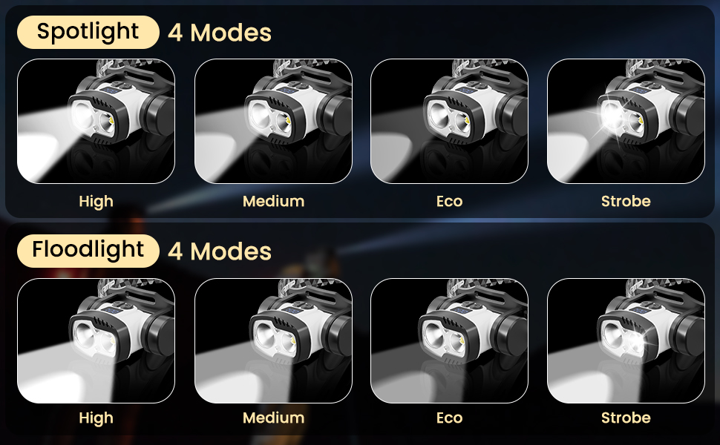Click the '4 Modes' heading beside Floodlight
Viewport: 720px width, 445px height.
pos(220,251)
